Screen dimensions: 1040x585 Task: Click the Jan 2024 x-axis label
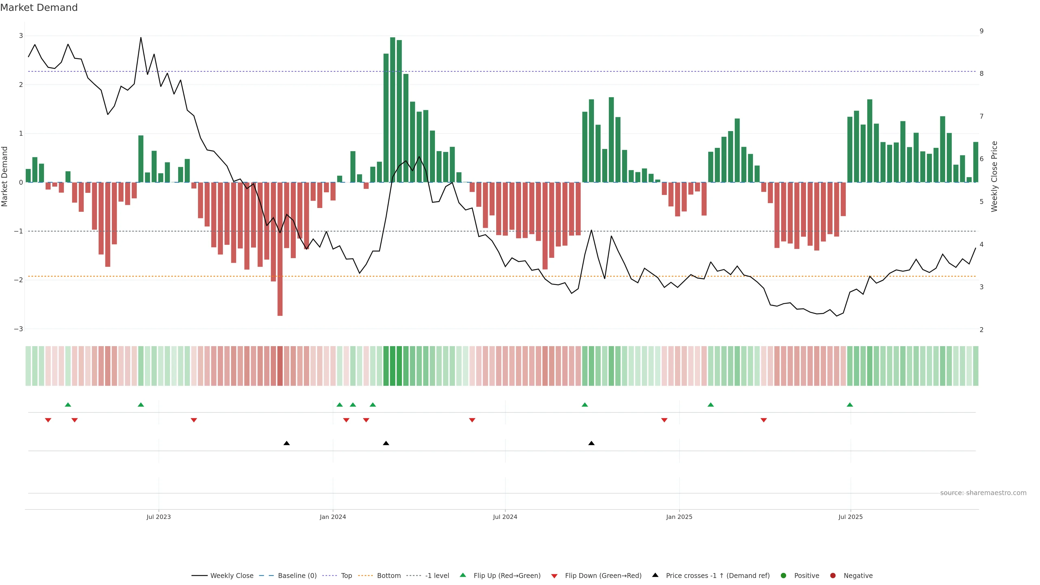pyautogui.click(x=333, y=517)
